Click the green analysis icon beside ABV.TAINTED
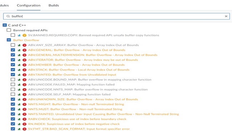232x131 pixels. pos(19,75)
